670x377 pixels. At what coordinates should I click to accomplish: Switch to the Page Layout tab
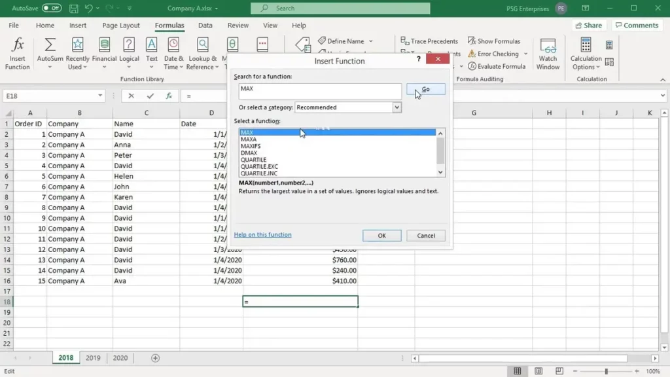pos(121,26)
